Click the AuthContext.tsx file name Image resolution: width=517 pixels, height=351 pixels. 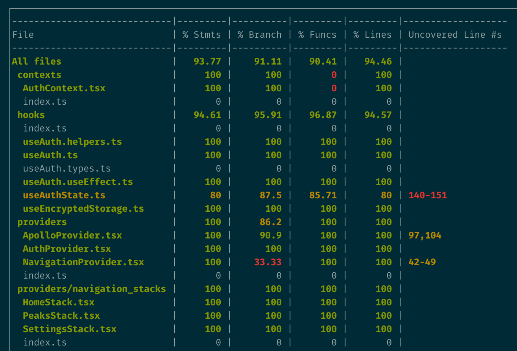coord(64,88)
